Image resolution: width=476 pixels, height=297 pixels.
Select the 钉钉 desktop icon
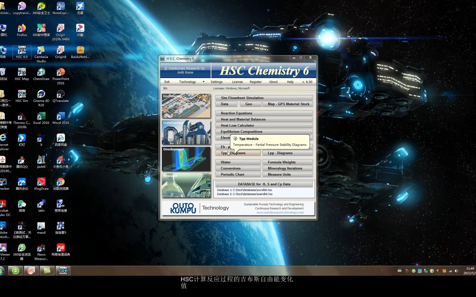click(22, 140)
